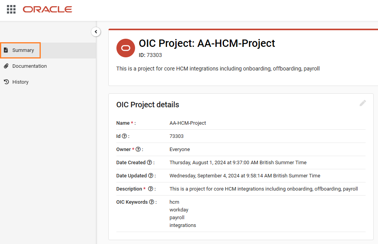The image size is (378, 244).
Task: Click the 'OIC Project details' section heading
Action: 147,105
